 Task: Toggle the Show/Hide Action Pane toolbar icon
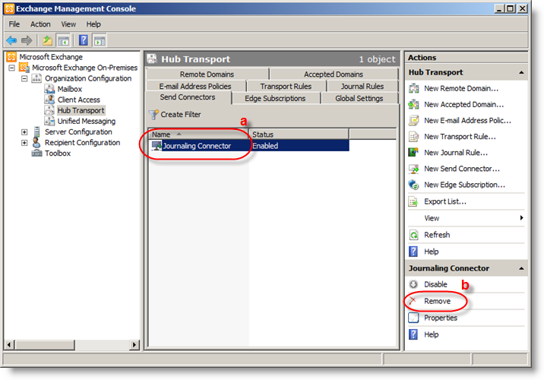[100, 40]
